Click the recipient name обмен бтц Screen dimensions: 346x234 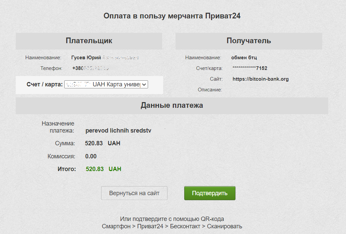[x=244, y=58]
